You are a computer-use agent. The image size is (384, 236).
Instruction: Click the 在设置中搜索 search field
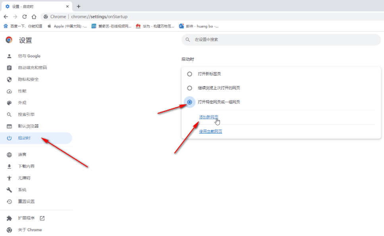(x=278, y=40)
